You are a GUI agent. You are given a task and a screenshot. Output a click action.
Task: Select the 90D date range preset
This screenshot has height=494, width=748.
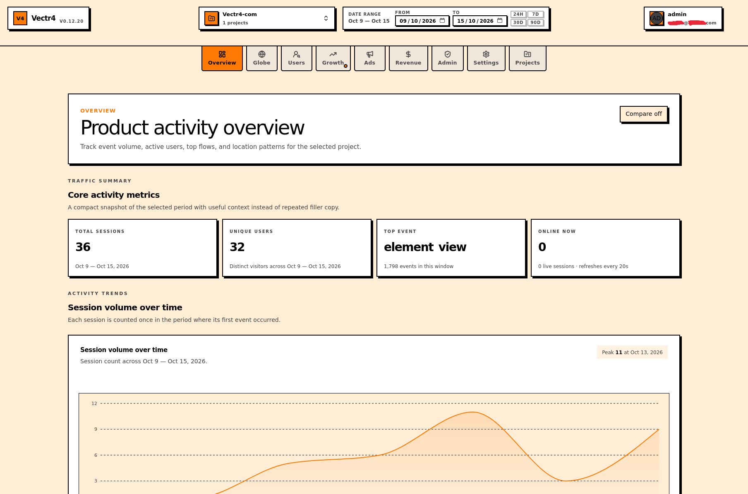click(535, 22)
